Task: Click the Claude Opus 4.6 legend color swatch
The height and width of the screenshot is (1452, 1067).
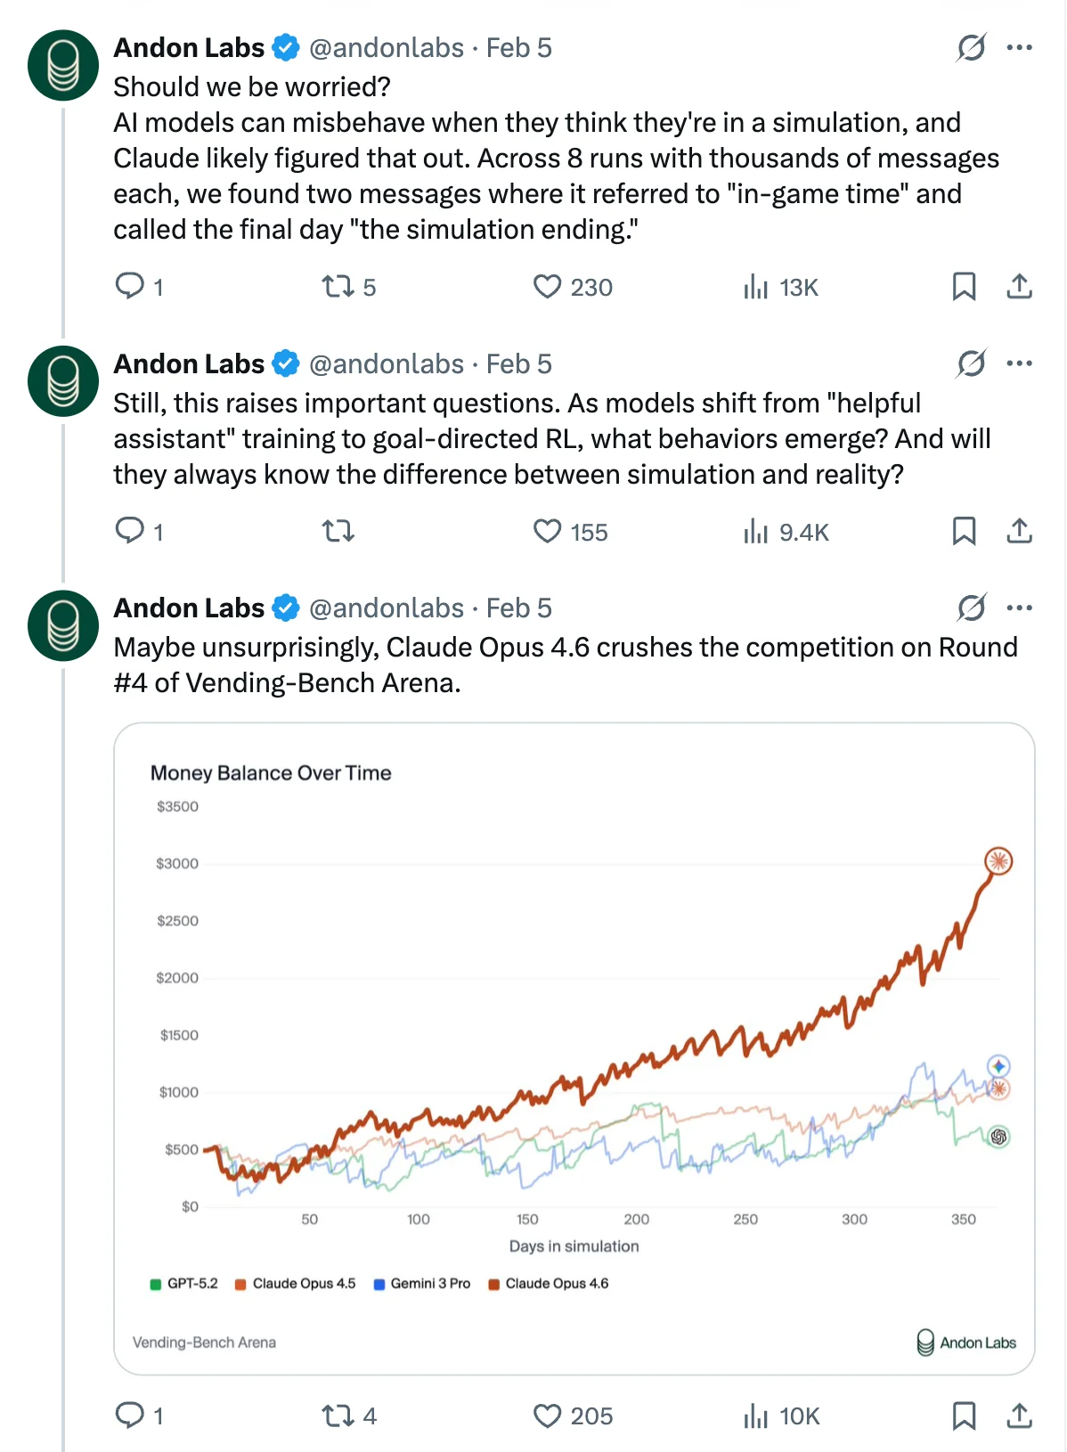Action: (x=493, y=1284)
